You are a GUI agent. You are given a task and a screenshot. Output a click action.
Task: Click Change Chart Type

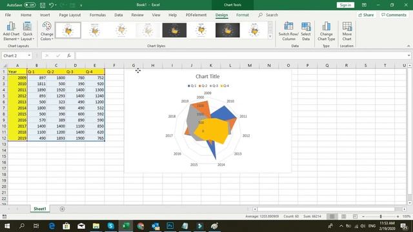326,31
